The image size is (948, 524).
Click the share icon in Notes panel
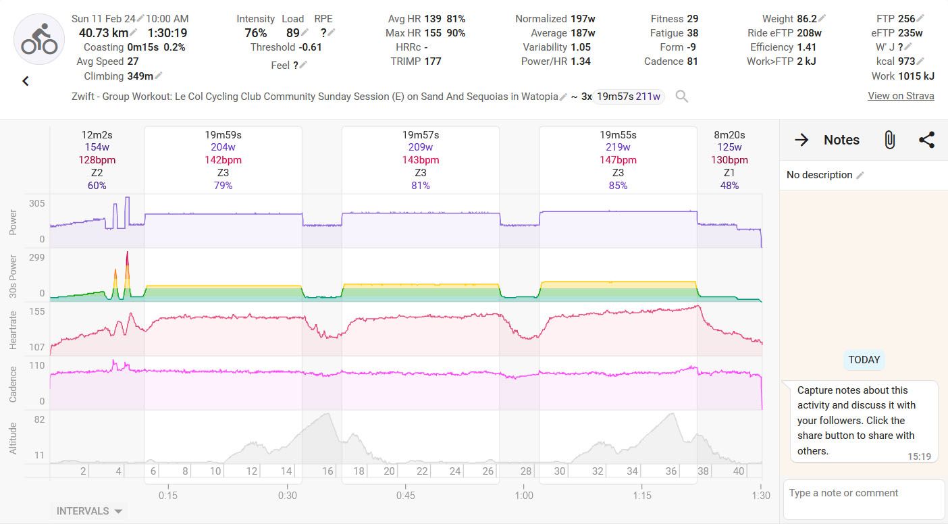point(926,140)
